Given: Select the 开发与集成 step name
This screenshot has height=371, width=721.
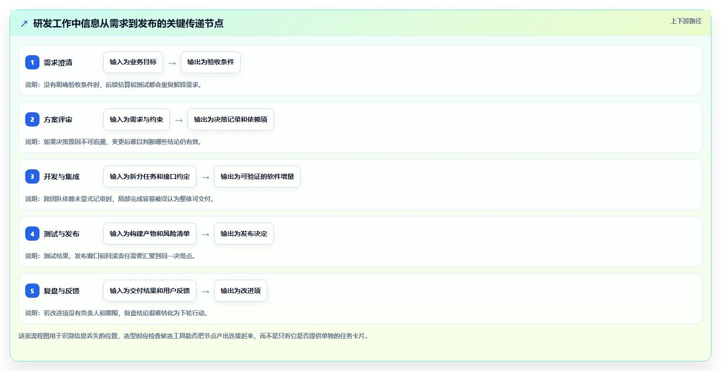Looking at the screenshot, I should [62, 176].
